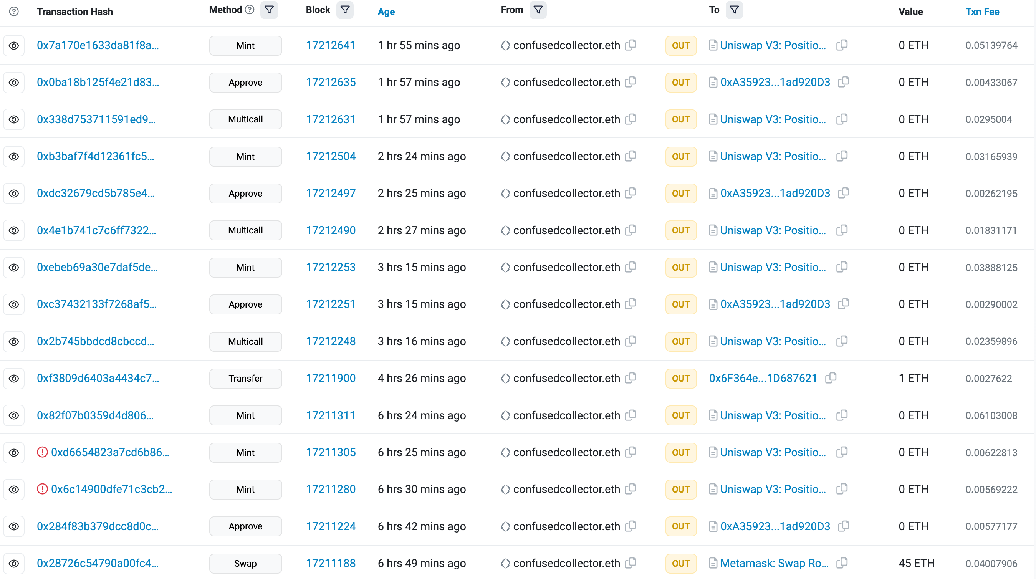Copy To address in block 17212248 row
The image size is (1036, 579).
[842, 341]
